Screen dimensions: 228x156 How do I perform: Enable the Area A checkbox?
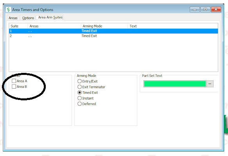point(14,81)
